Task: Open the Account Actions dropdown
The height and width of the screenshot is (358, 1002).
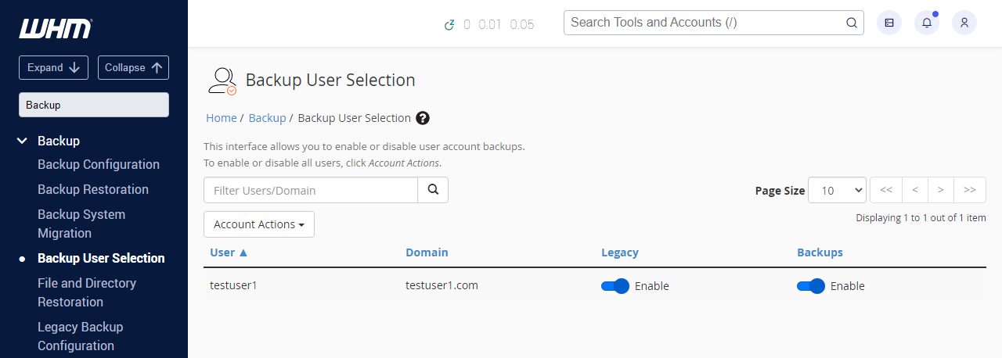Action: pos(259,224)
